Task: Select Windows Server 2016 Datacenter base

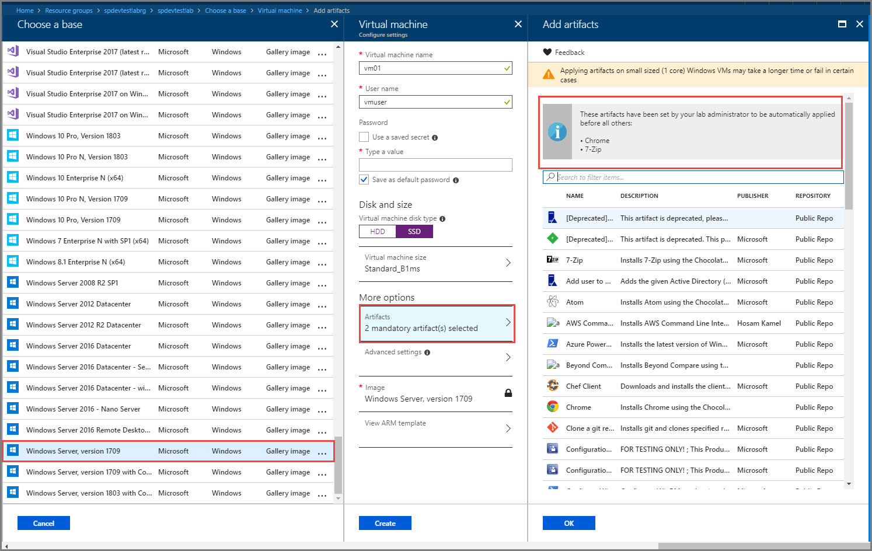Action: [x=168, y=346]
